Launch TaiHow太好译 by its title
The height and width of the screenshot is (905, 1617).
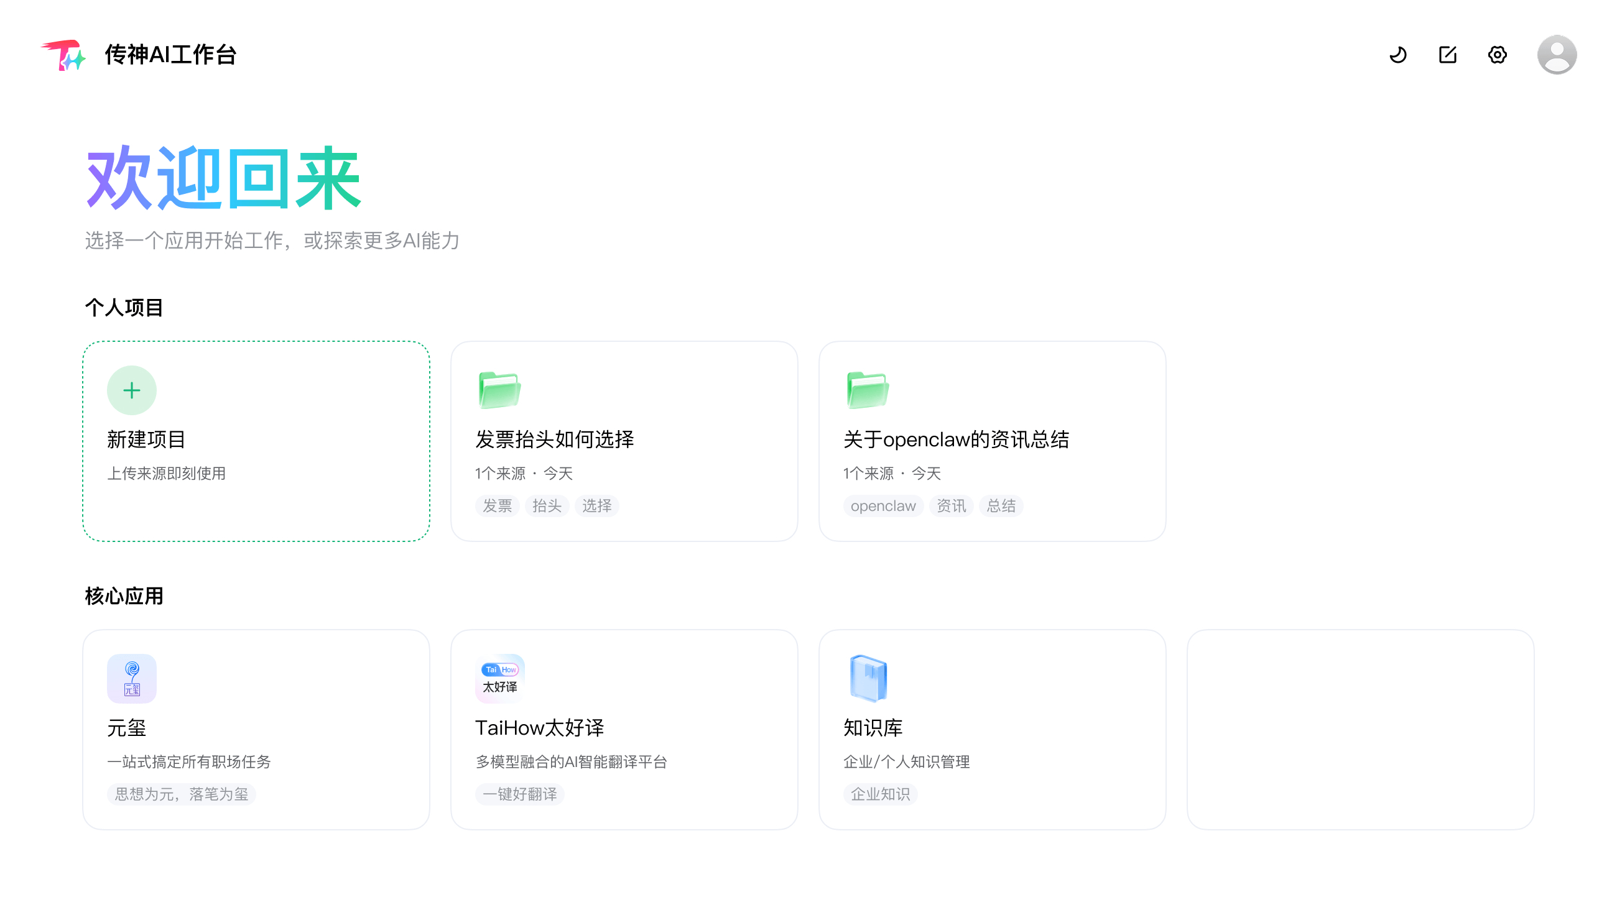539,728
